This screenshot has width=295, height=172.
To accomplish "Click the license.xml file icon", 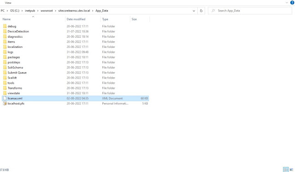I will click(x=5, y=98).
